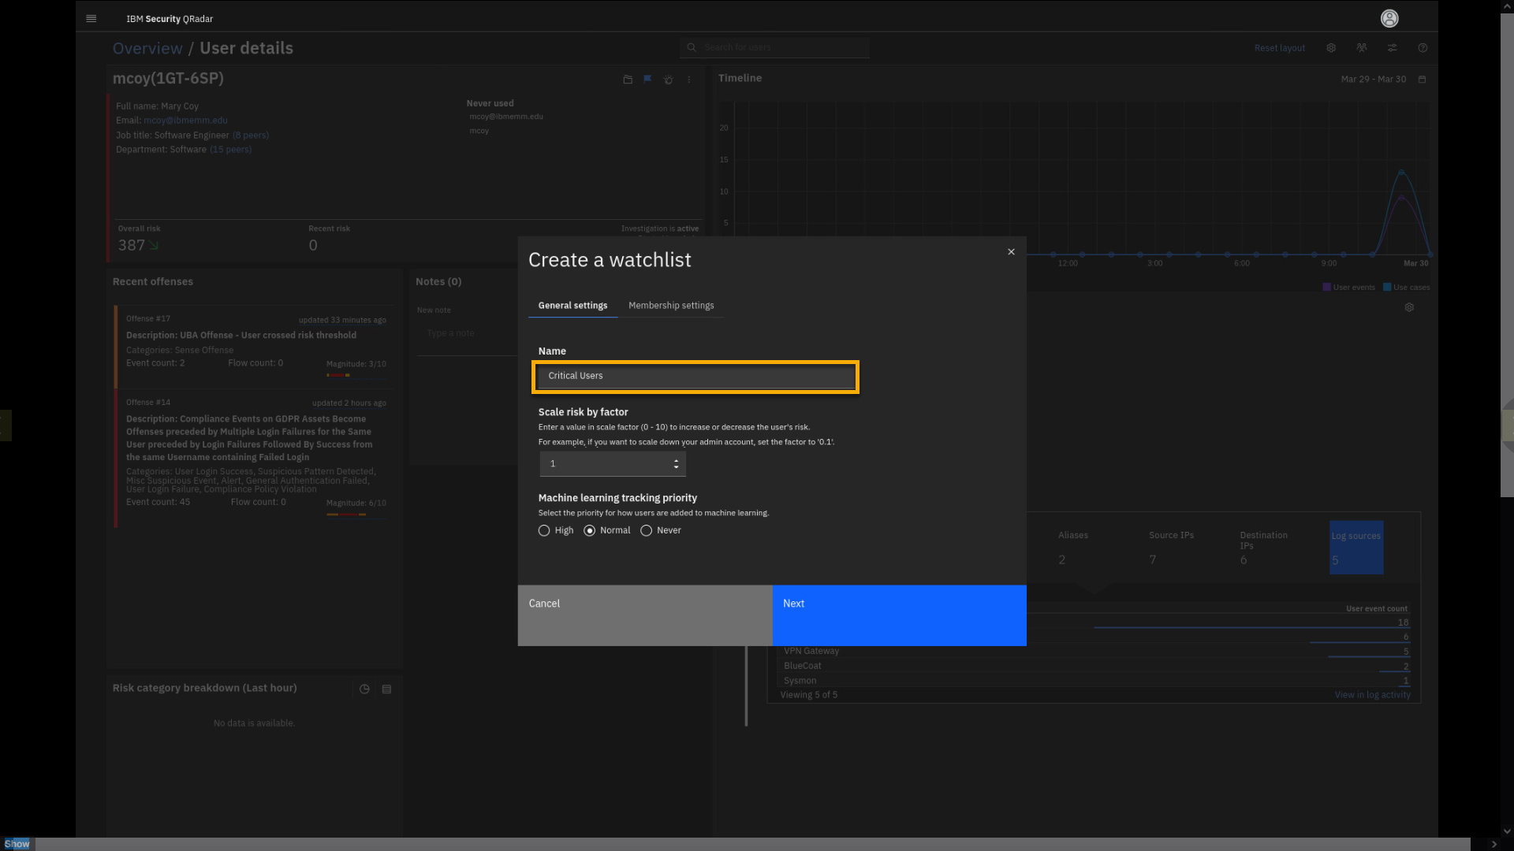This screenshot has height=851, width=1514.
Task: Open the settings gear in header
Action: (x=1331, y=48)
